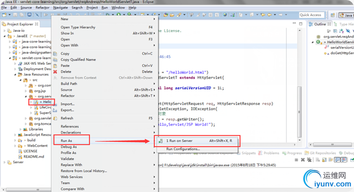Open the Project menu
This screenshot has width=354, height=192.
coord(92,7)
